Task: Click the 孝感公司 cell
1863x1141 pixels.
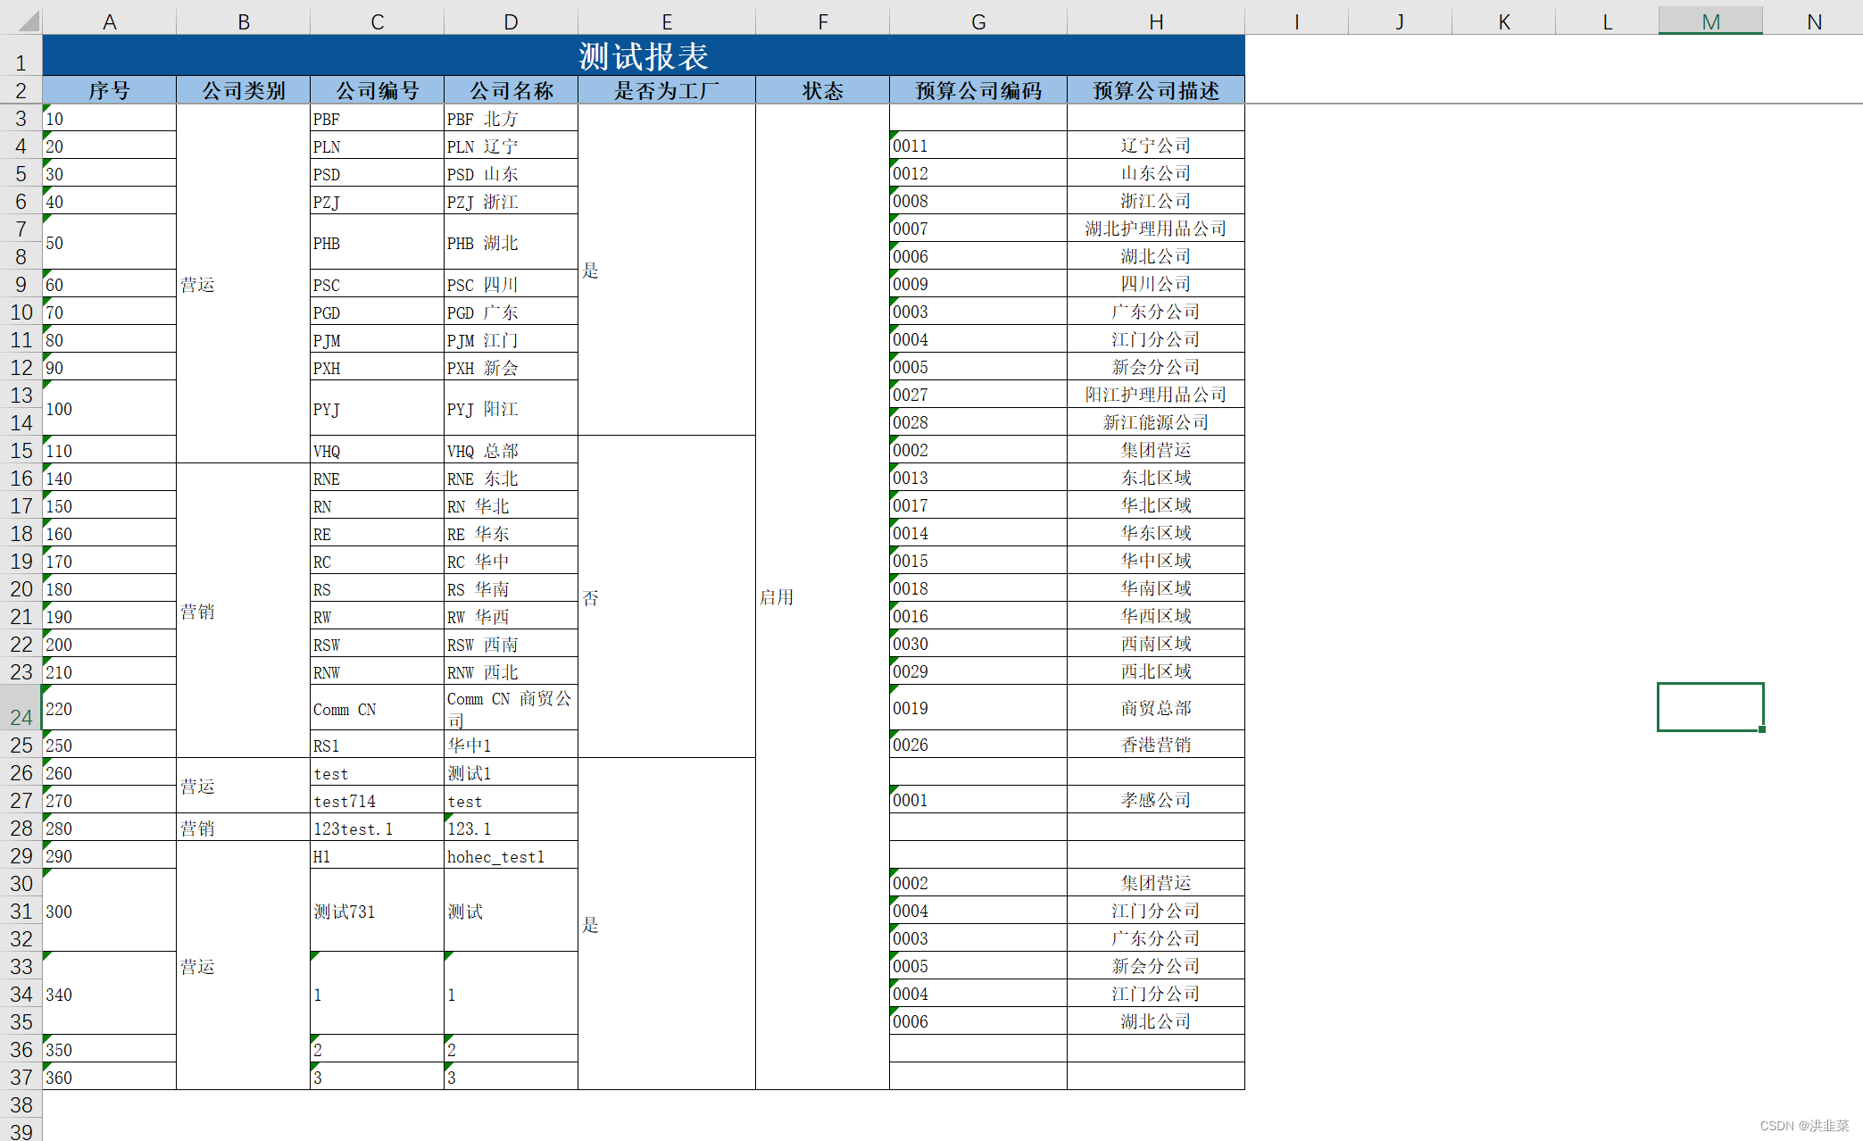Action: (x=1155, y=800)
